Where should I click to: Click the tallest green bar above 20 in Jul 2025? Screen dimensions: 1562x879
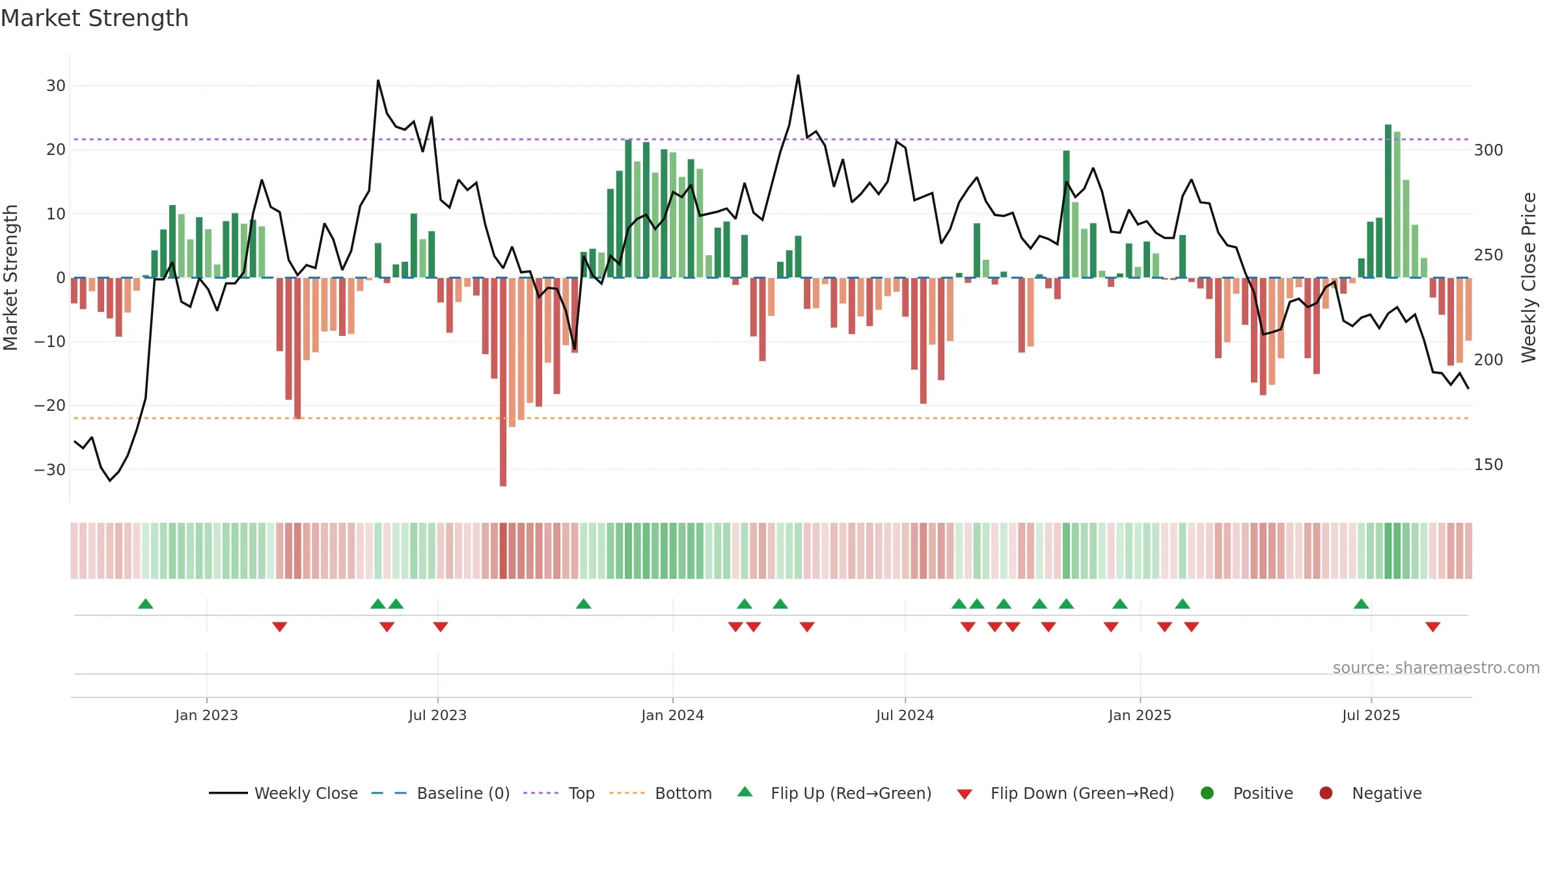tap(1388, 201)
